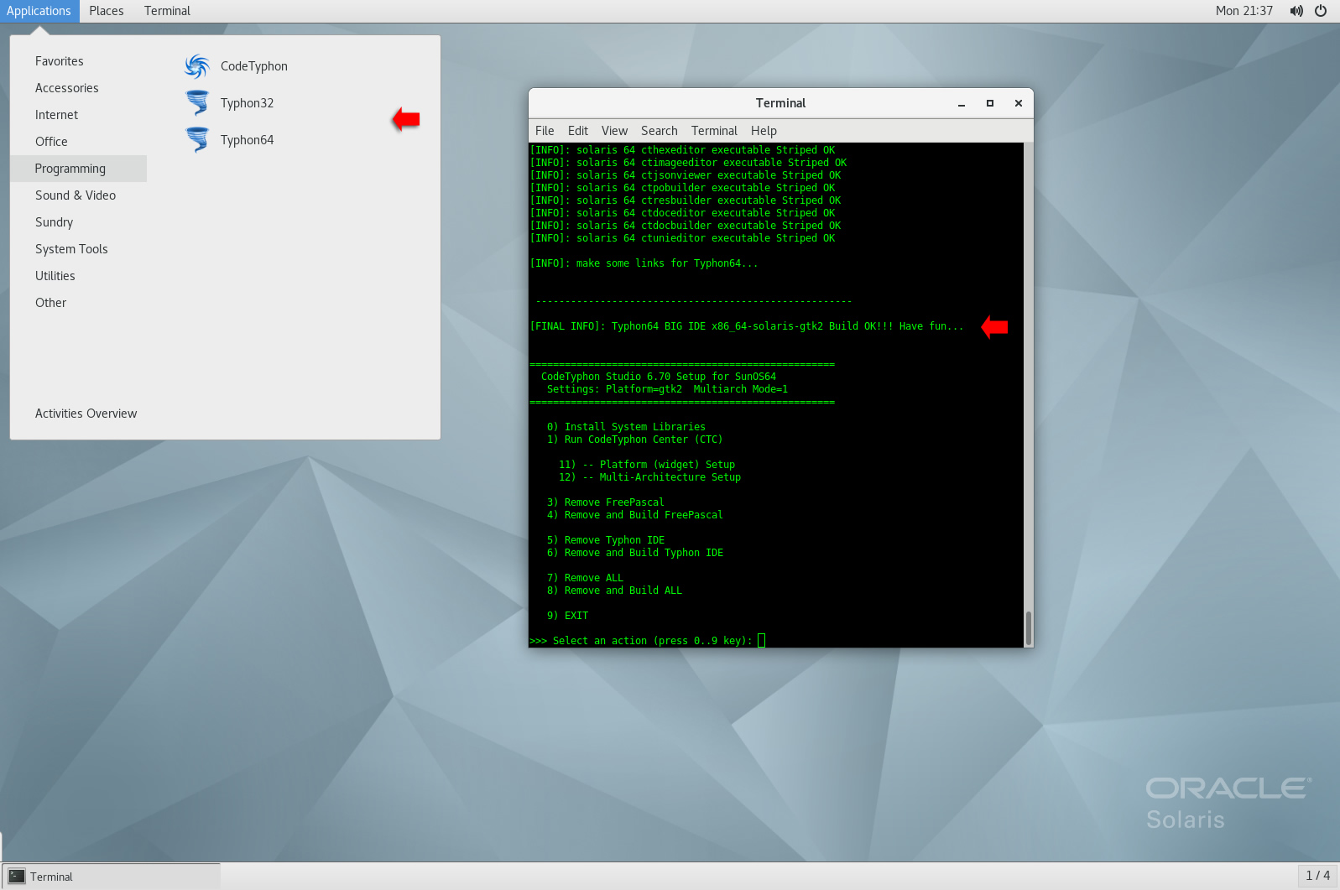Select the Other category

(x=79, y=303)
